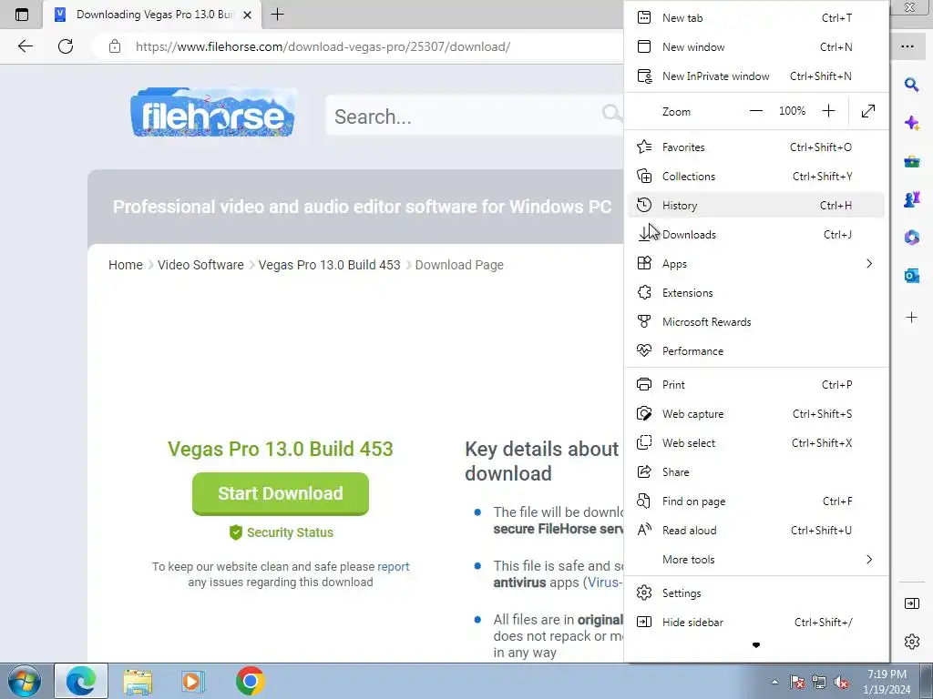The image size is (933, 699).
Task: Select New tab menu entry
Action: (755, 18)
